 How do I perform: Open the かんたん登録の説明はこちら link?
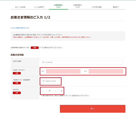tap(20, 28)
